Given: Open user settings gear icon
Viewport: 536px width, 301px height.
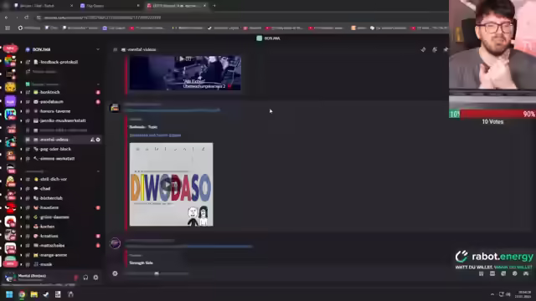Looking at the screenshot, I should coord(95,278).
